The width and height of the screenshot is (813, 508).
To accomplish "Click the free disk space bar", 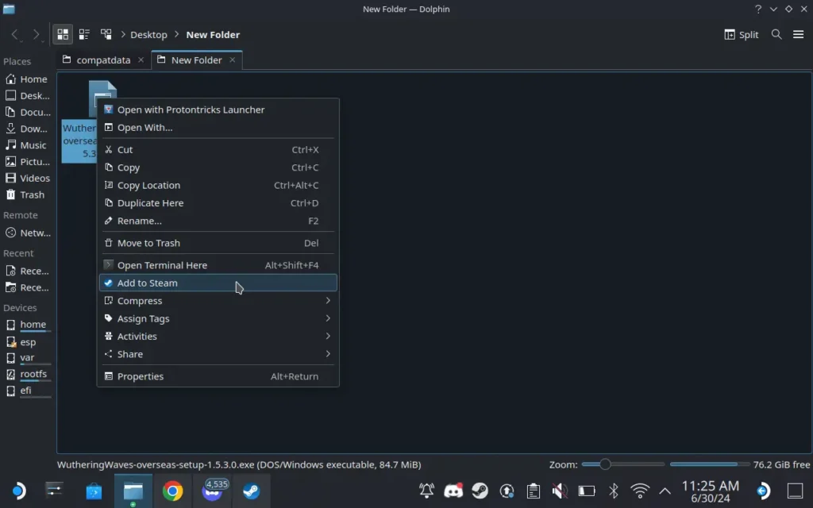I will [x=709, y=464].
